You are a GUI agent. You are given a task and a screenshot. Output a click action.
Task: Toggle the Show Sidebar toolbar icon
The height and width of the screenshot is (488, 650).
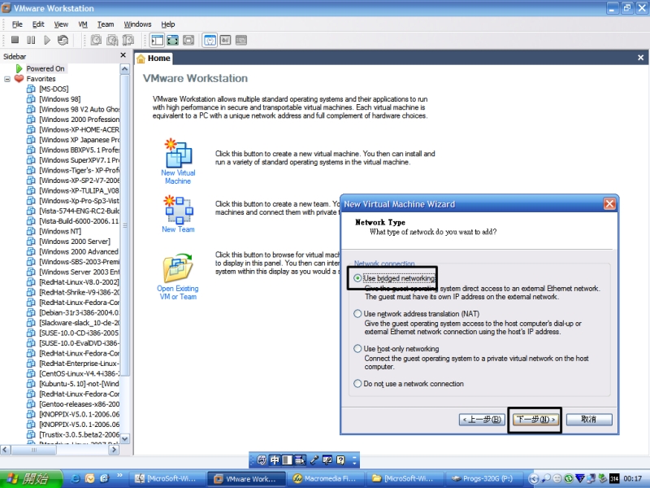[157, 40]
